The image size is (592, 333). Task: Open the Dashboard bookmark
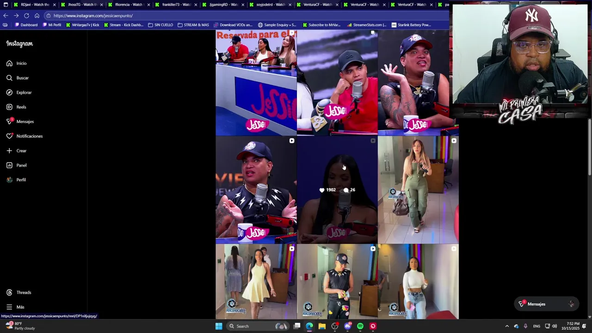point(26,25)
